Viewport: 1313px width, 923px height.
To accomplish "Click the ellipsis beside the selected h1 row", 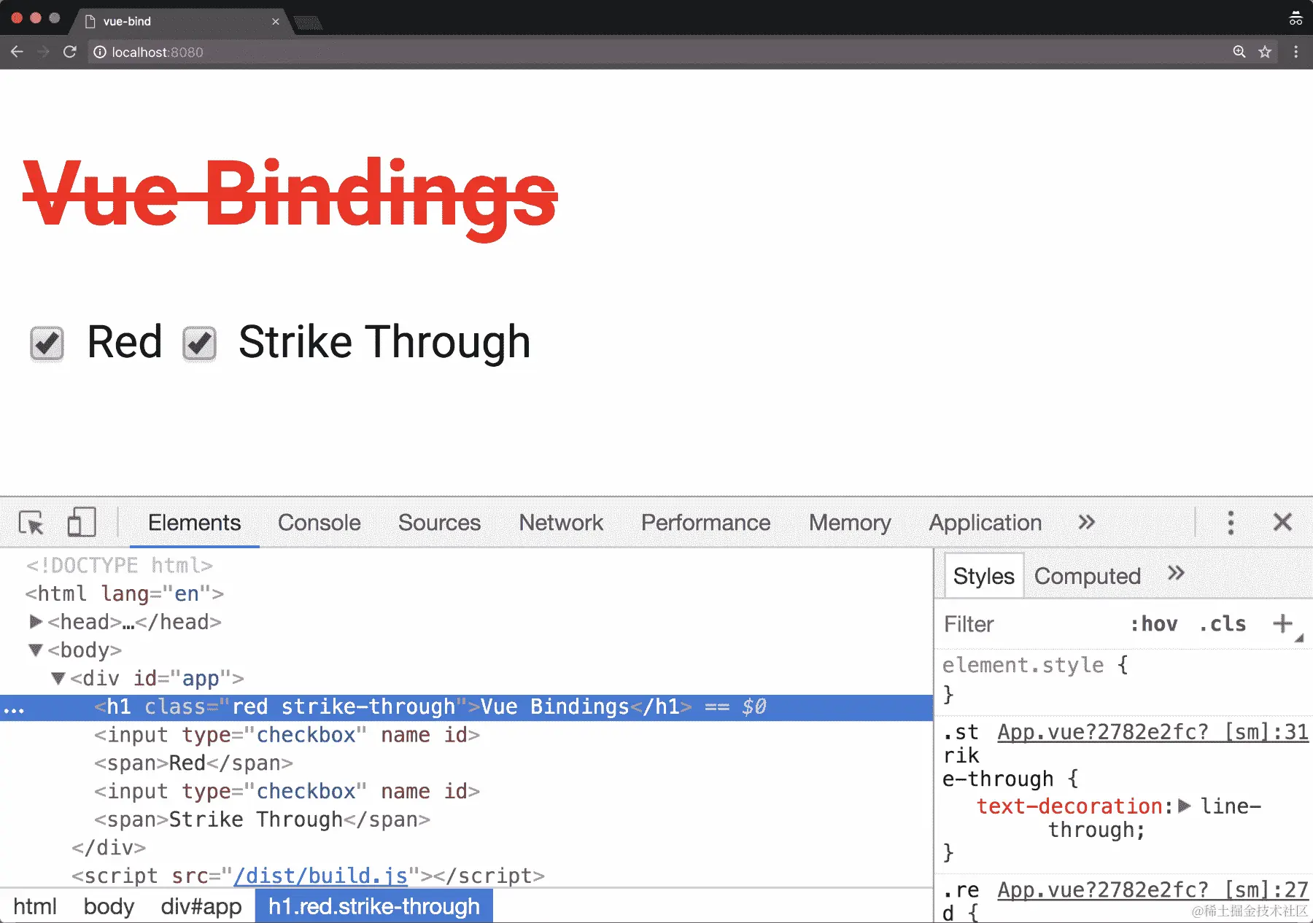I will tap(14, 709).
